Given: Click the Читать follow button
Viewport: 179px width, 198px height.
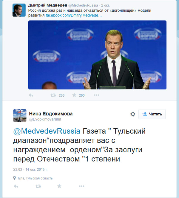Looking at the screenshot, I should click(152, 114).
